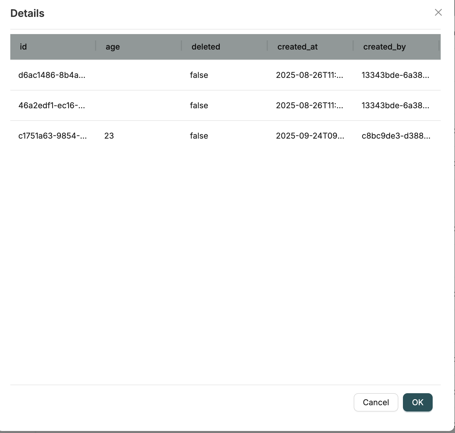Select the age column header
The height and width of the screenshot is (433, 455).
(139, 47)
